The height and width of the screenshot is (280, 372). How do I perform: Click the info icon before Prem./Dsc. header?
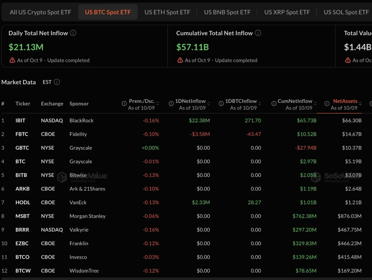coord(124,103)
